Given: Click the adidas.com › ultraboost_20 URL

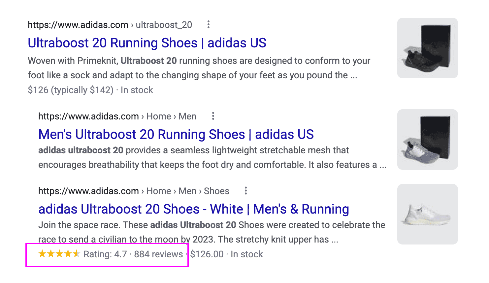Looking at the screenshot, I should point(110,25).
